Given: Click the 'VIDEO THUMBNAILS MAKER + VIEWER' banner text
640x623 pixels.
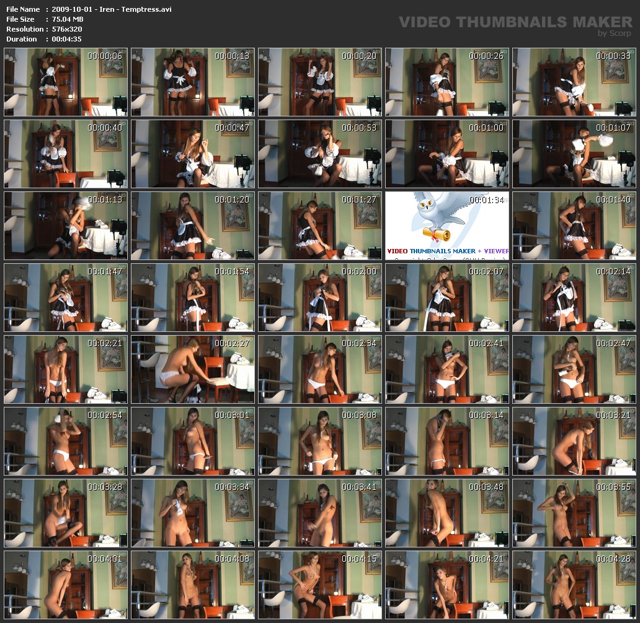Looking at the screenshot, I should click(448, 251).
